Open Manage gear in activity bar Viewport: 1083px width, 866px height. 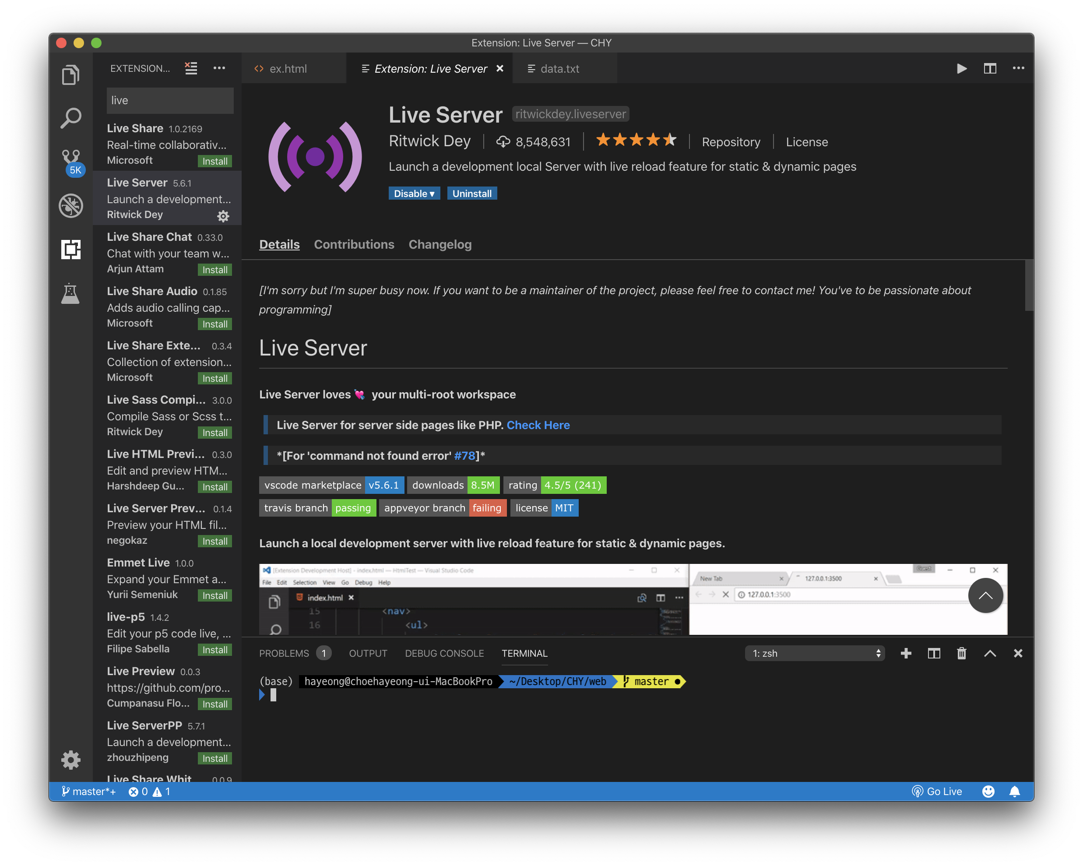pos(71,759)
